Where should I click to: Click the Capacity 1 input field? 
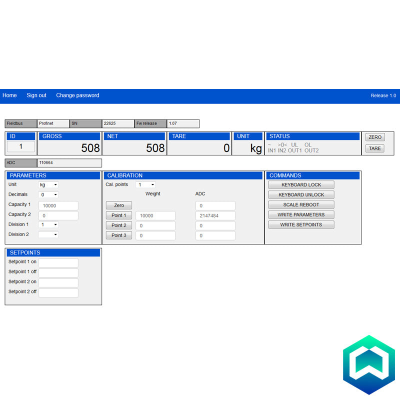tap(58, 205)
